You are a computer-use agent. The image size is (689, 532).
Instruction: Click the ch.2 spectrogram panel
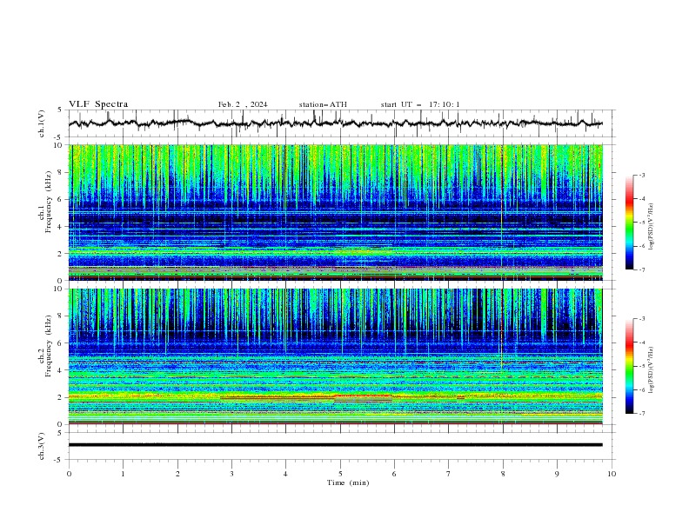click(x=335, y=356)
